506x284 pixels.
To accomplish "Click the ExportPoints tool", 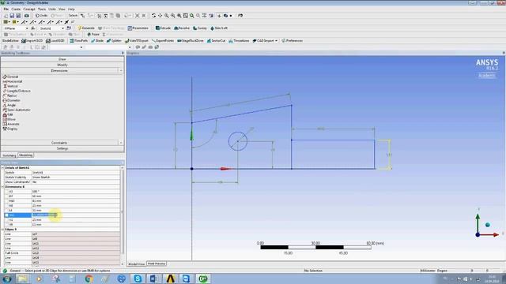I will coord(163,41).
